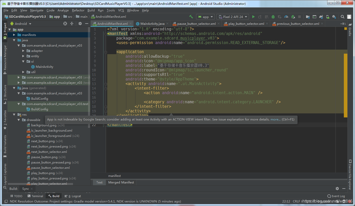Open the File menu
355x206 pixels.
[x=6, y=10]
